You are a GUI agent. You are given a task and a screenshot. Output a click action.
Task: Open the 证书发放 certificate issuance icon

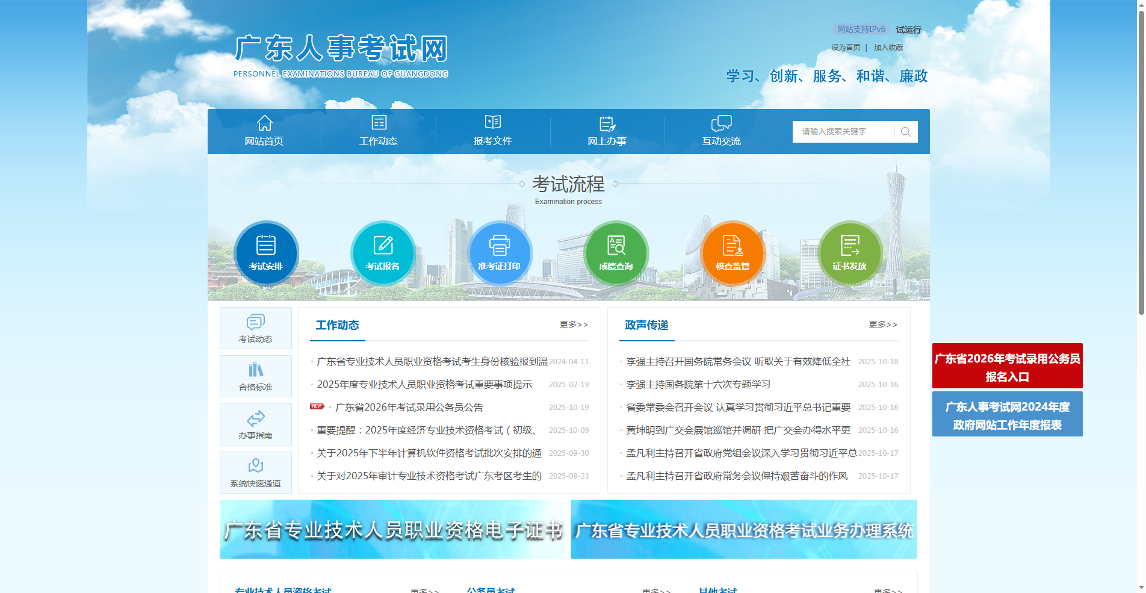coord(850,253)
